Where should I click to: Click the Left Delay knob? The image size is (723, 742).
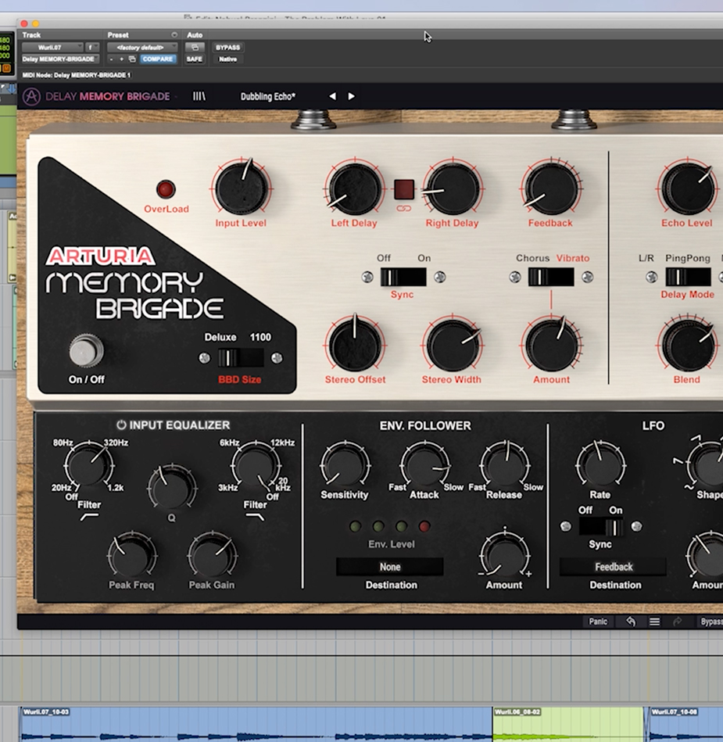(x=355, y=188)
